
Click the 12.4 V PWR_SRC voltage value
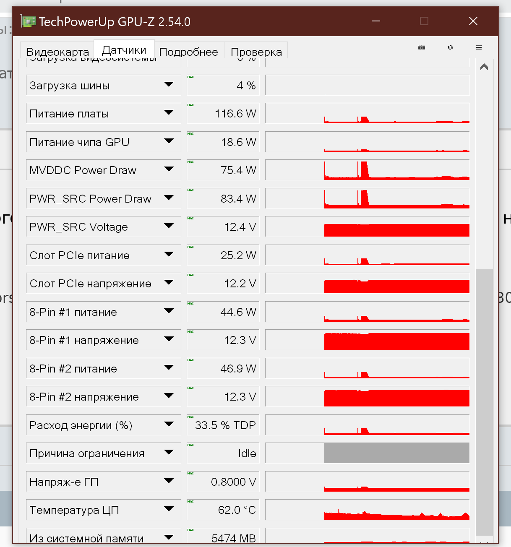tap(223, 227)
